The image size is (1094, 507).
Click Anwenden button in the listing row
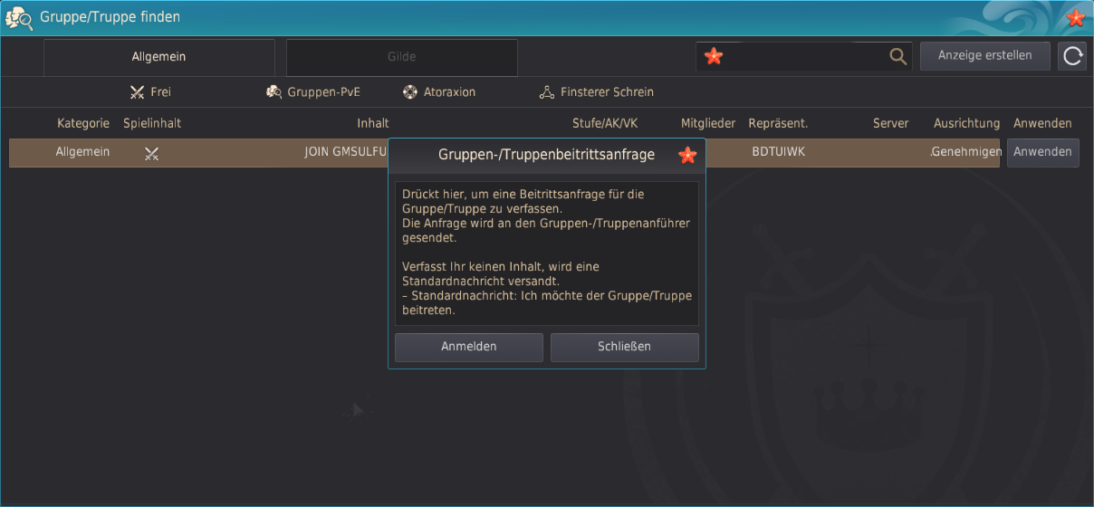coord(1042,153)
